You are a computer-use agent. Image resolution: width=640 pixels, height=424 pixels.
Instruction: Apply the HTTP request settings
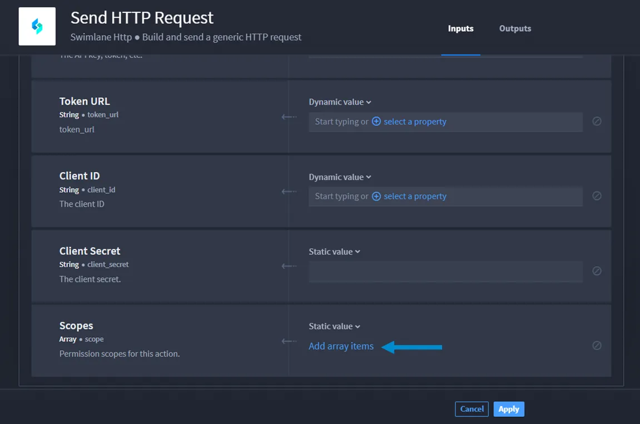[509, 409]
